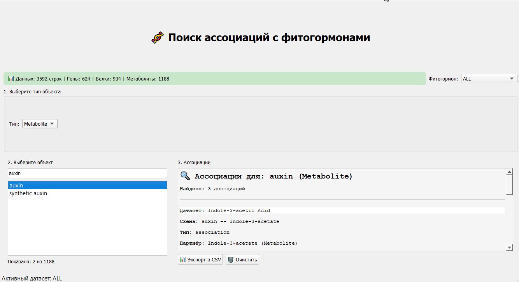Screen dimensions: 519x282
Task: Click the object search field containing 'auxin'
Action: 87,173
